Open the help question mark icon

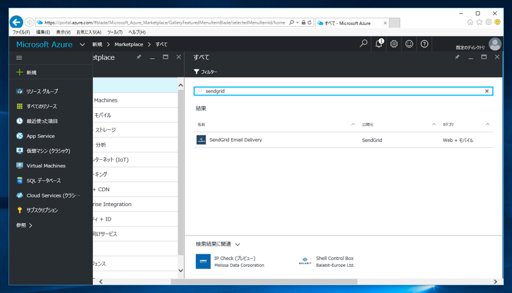(x=425, y=44)
